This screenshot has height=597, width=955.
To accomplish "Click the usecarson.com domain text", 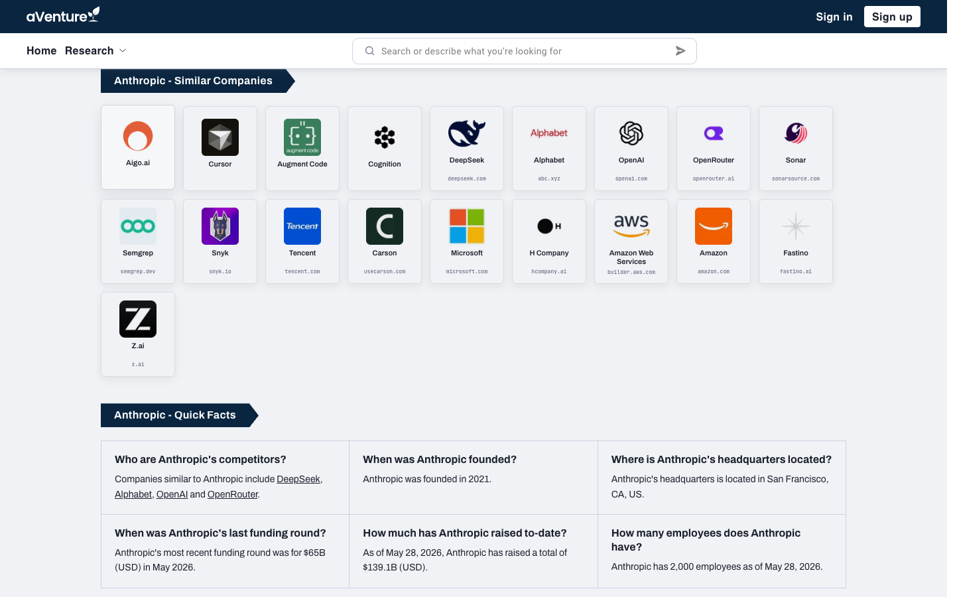I will point(385,271).
